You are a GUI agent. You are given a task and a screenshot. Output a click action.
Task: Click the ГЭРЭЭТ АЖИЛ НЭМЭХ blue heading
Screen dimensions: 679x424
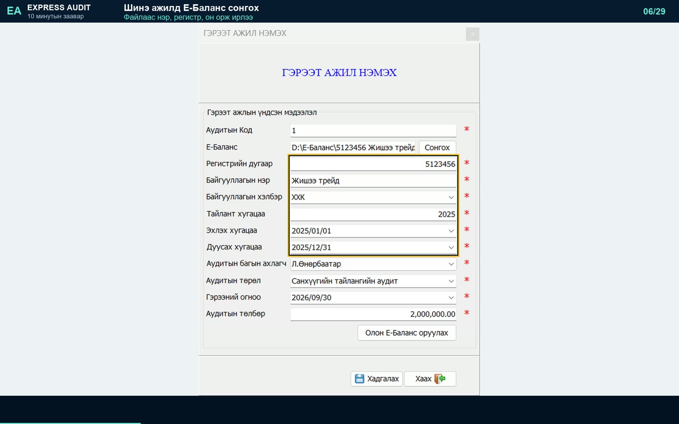(339, 73)
